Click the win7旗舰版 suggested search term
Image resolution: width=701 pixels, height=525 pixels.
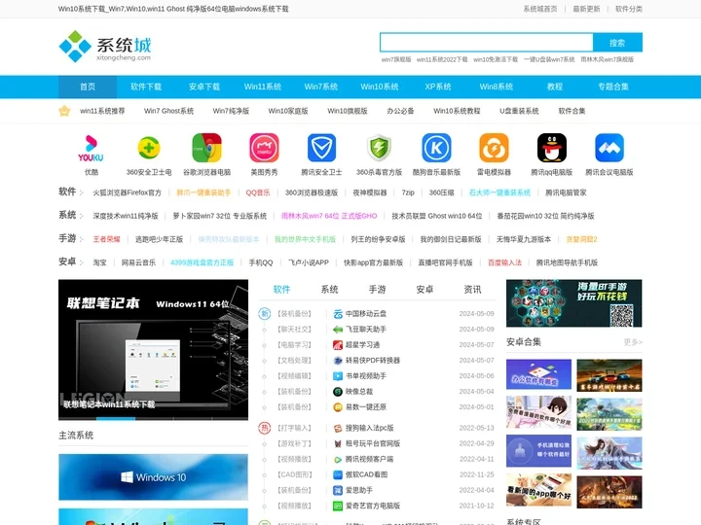(x=396, y=59)
